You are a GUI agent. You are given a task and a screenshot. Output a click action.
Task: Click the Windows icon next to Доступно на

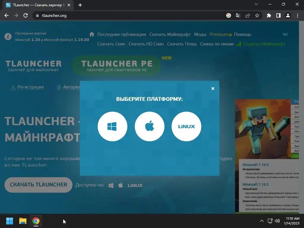pyautogui.click(x=111, y=185)
